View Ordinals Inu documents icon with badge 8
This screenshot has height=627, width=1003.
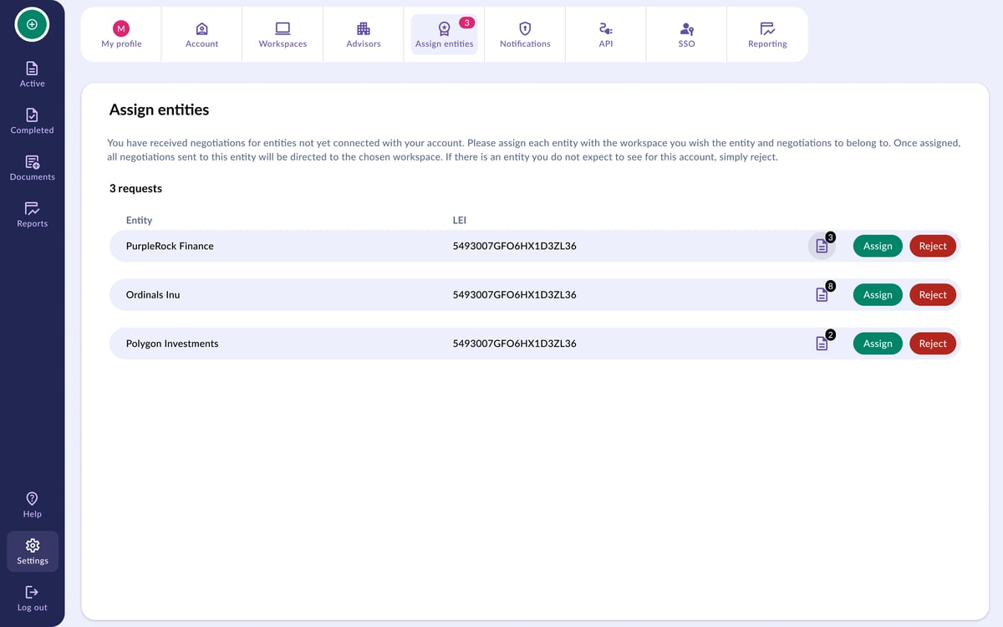[x=822, y=294]
